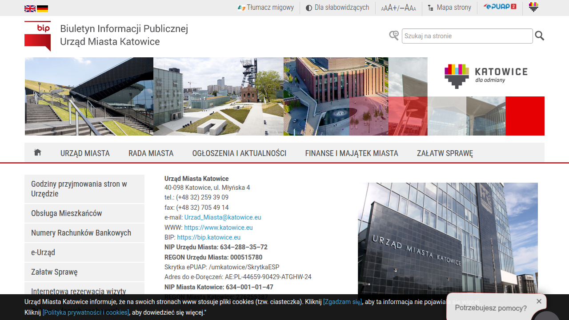Select the REGON Urzędu Miasta: 000515780 text

tap(213, 257)
